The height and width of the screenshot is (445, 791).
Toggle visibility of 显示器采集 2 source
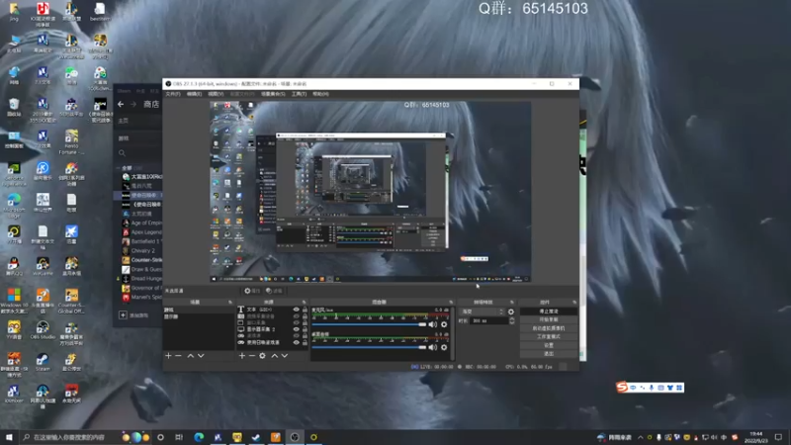296,329
